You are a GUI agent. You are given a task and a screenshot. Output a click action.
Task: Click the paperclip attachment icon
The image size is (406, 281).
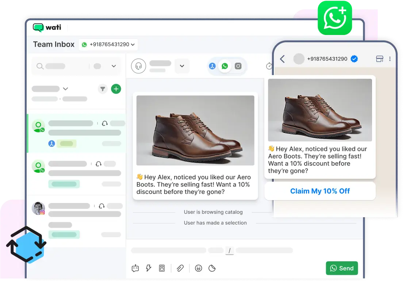click(180, 268)
